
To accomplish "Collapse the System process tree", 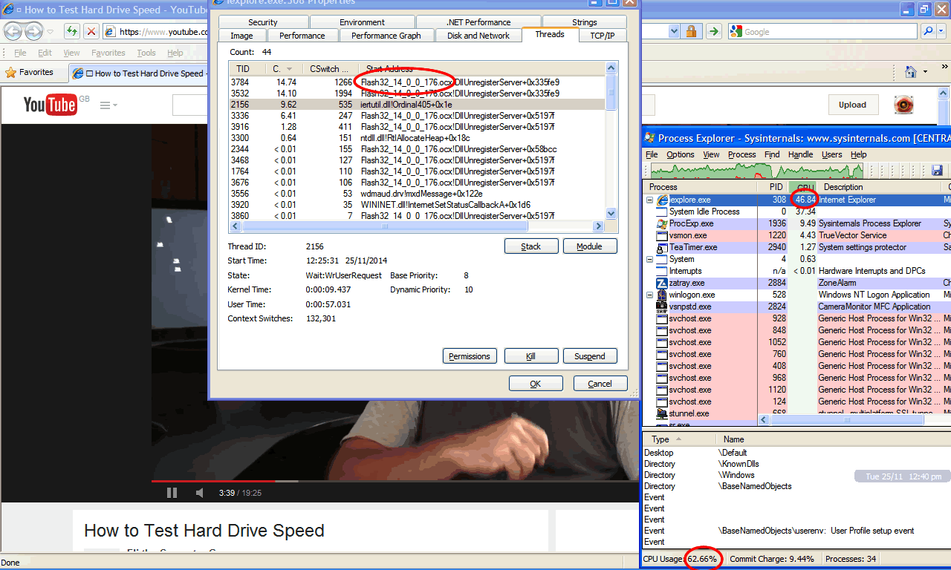I will (650, 259).
